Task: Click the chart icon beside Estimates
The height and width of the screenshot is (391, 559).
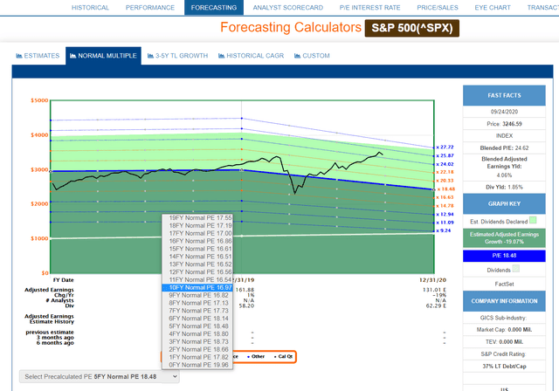Action: coord(19,56)
